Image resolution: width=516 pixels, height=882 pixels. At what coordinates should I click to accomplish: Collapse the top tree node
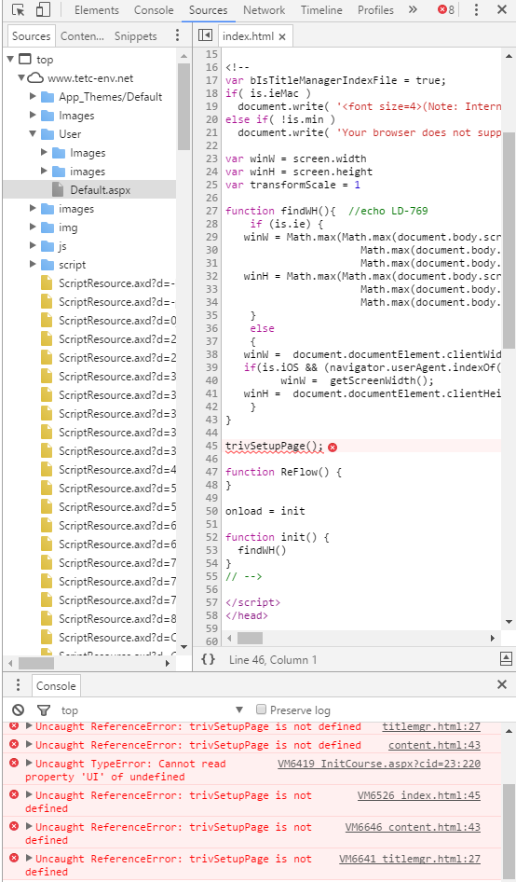pyautogui.click(x=10, y=59)
